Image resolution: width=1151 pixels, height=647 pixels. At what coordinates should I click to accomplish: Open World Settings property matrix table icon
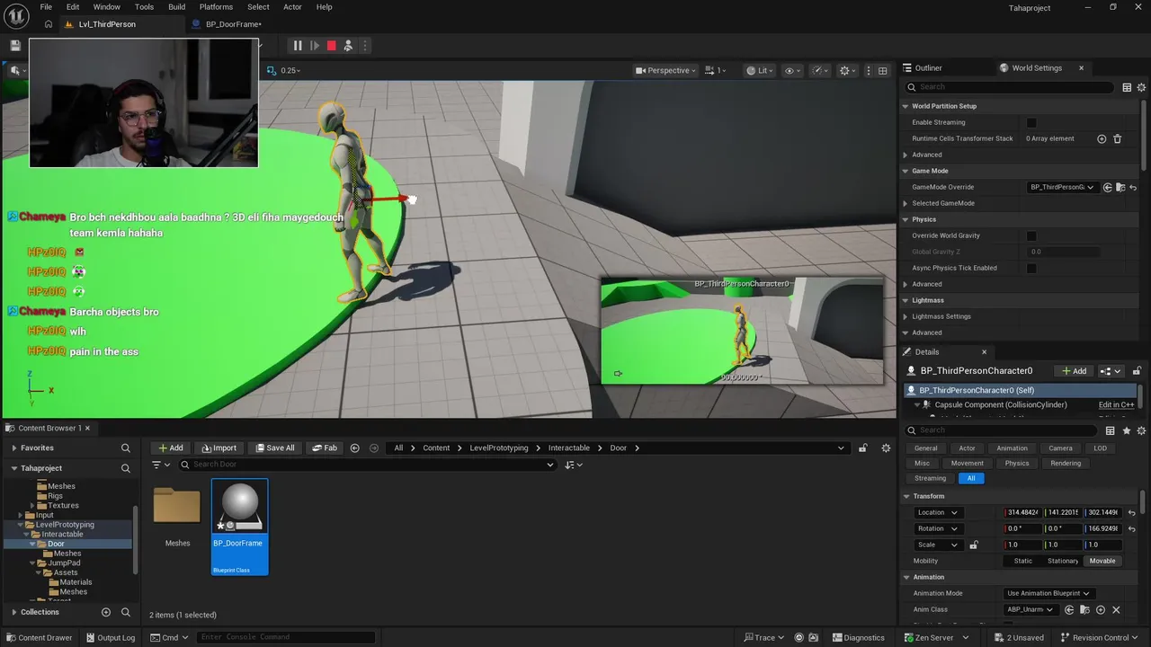1127,87
